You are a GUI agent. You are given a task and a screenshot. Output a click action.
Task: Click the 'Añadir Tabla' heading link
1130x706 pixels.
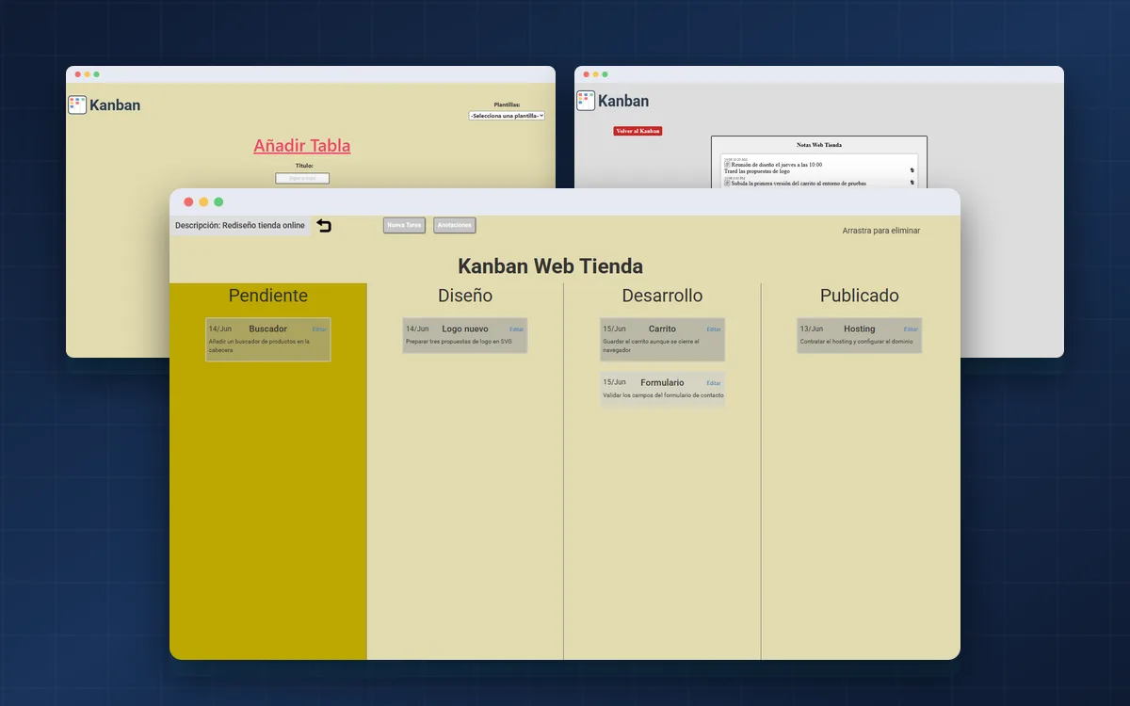tap(301, 146)
